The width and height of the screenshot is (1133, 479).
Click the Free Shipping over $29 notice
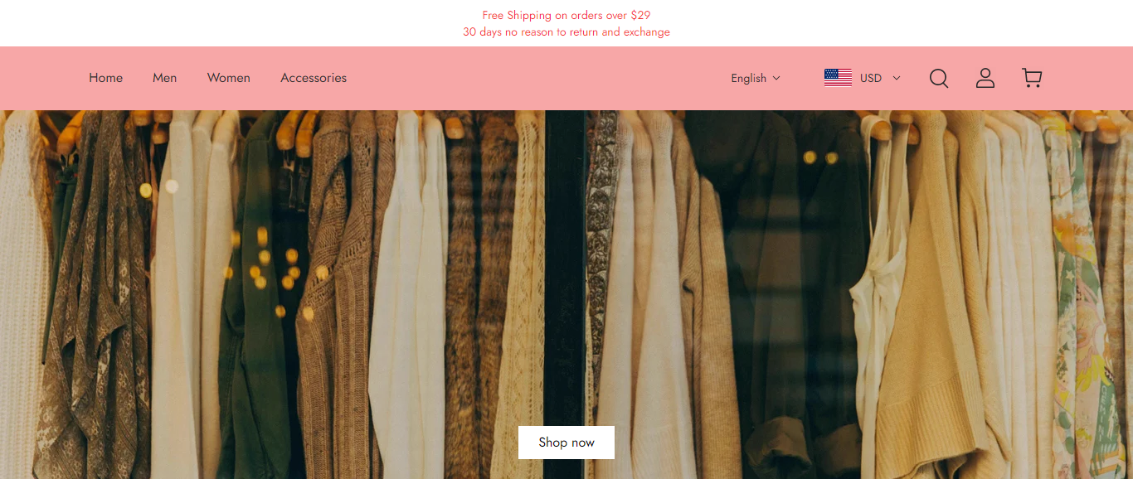566,15
